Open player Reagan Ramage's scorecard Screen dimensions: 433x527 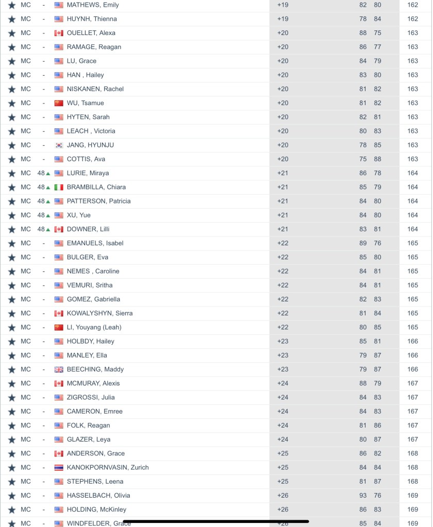[x=94, y=47]
